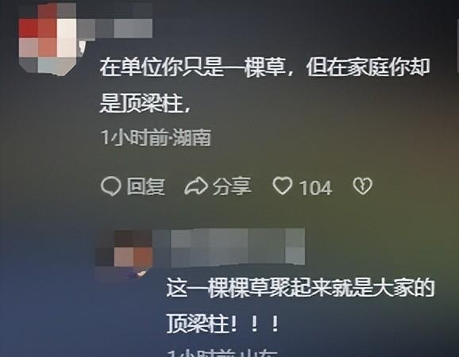Screen dimensions: 459x357
Task: Click the 104 likes count
Action: click(x=316, y=187)
